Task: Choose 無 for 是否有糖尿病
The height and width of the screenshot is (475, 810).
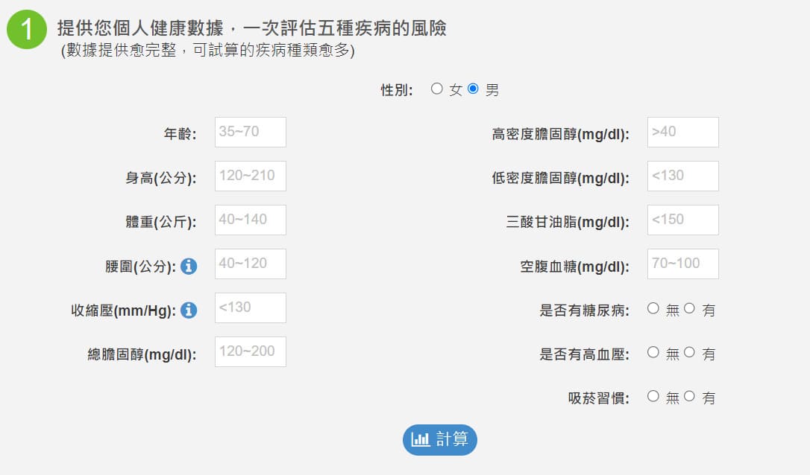Action: (653, 308)
